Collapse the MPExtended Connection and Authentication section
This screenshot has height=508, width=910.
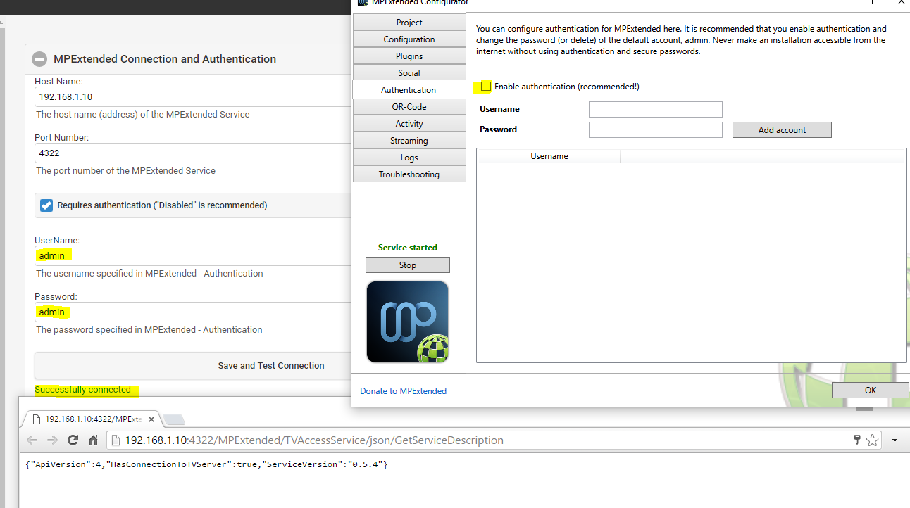click(40, 59)
